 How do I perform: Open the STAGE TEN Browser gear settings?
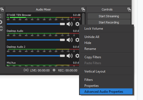click(x=77, y=24)
